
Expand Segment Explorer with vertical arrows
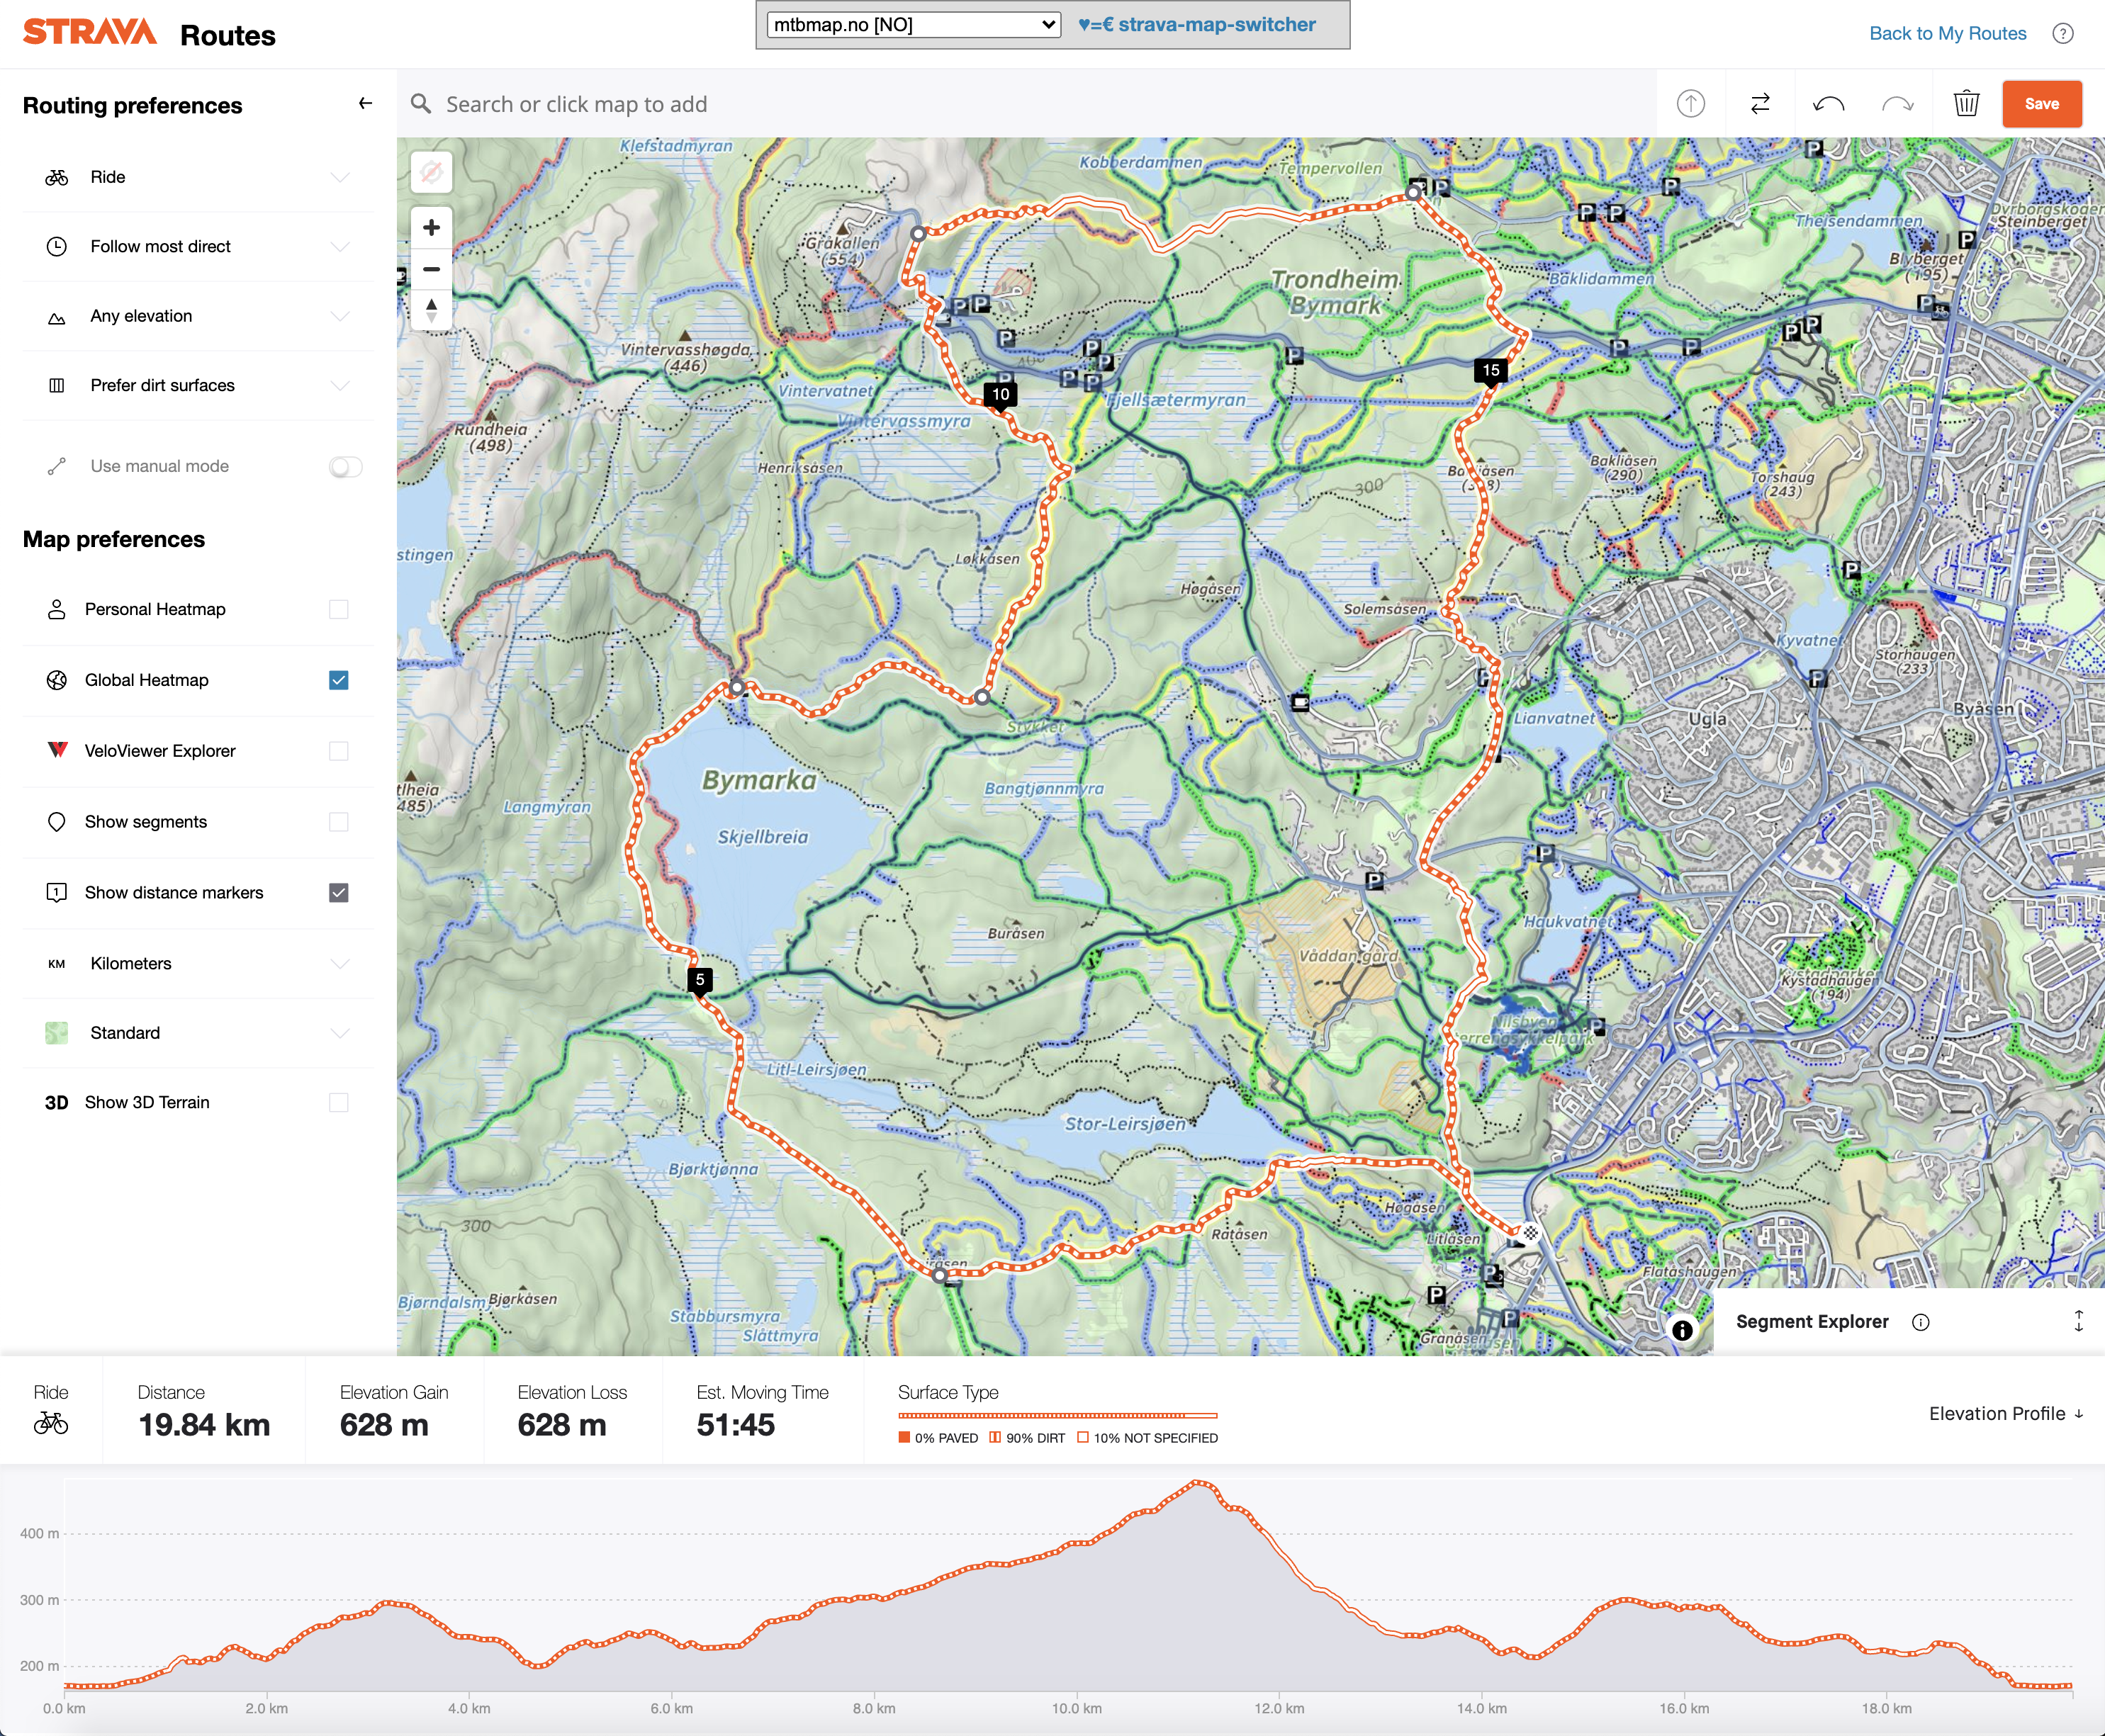coord(2078,1321)
